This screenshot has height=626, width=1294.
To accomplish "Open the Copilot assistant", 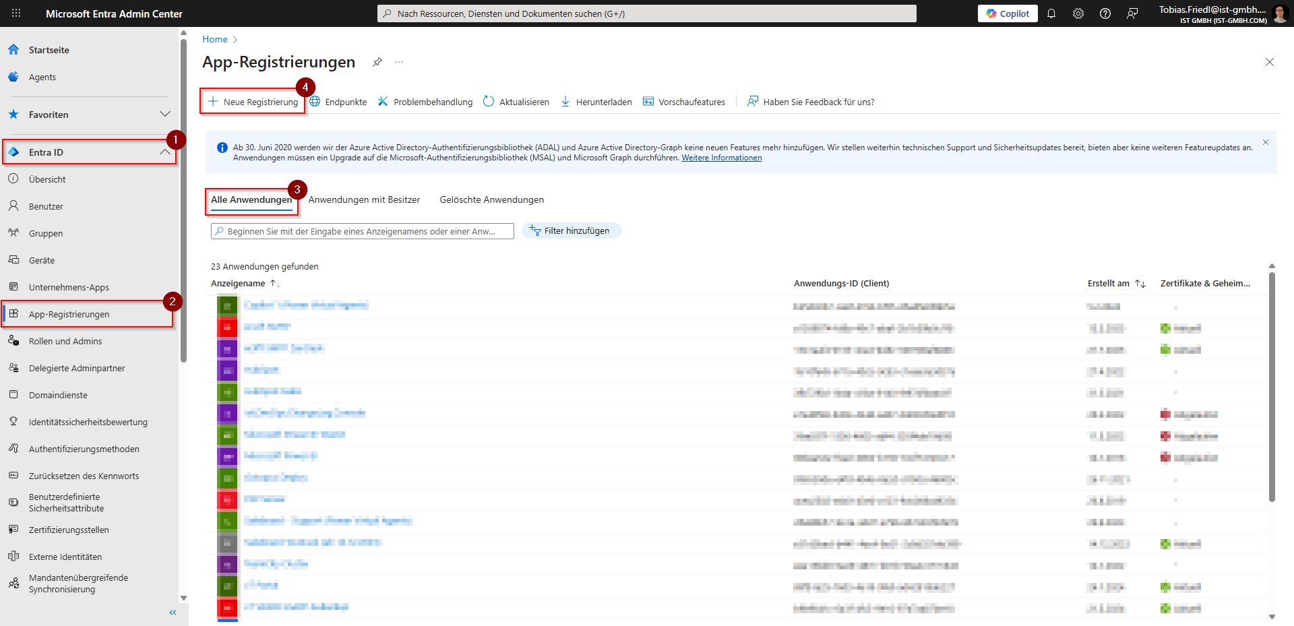I will coord(1007,13).
